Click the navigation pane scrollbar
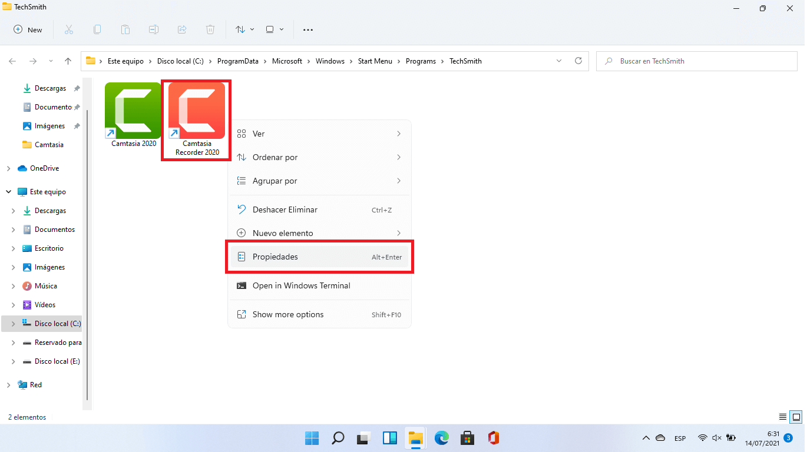Screen dimensions: 807x452 coord(88,255)
